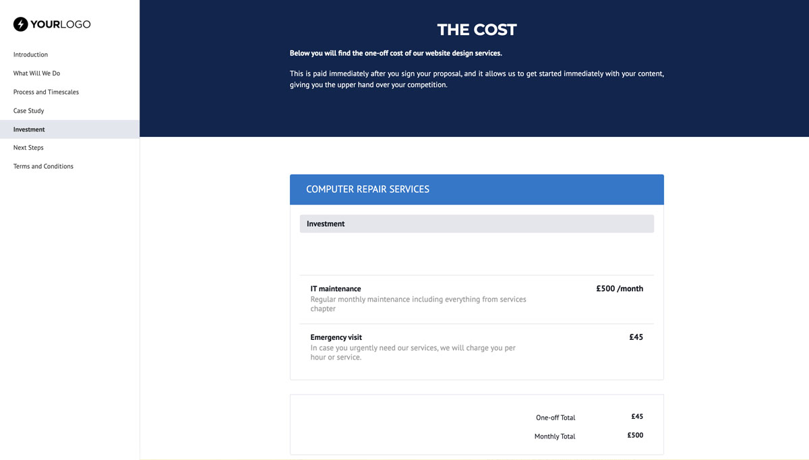Select the "£500 /month" price
809x460 pixels.
point(620,288)
